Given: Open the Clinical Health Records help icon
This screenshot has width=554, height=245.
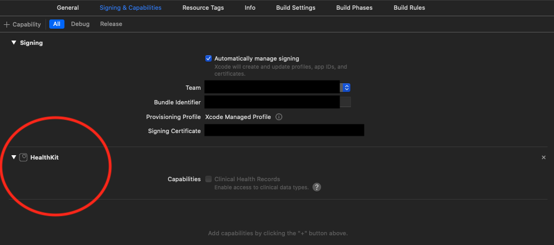Looking at the screenshot, I should pos(317,187).
